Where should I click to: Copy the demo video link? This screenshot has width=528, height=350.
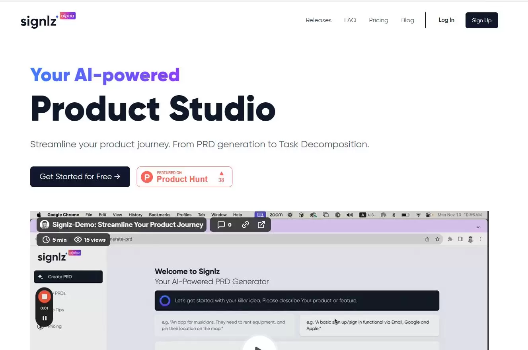[245, 225]
